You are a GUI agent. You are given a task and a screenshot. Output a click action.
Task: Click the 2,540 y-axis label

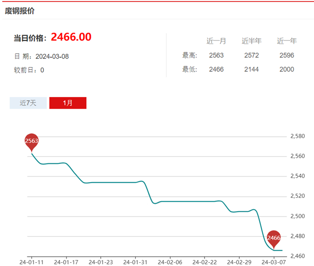pos(297,176)
